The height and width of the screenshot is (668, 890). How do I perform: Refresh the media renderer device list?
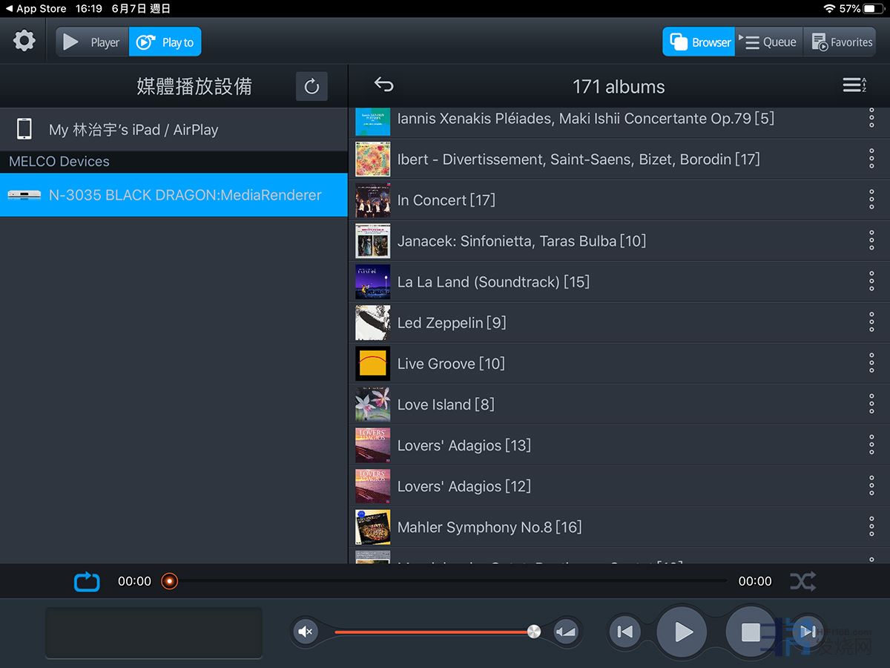[x=311, y=86]
